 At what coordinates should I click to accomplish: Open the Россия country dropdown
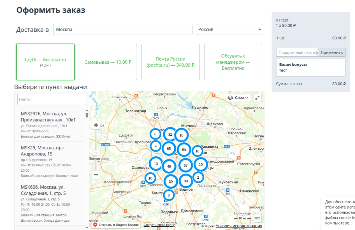point(229,29)
